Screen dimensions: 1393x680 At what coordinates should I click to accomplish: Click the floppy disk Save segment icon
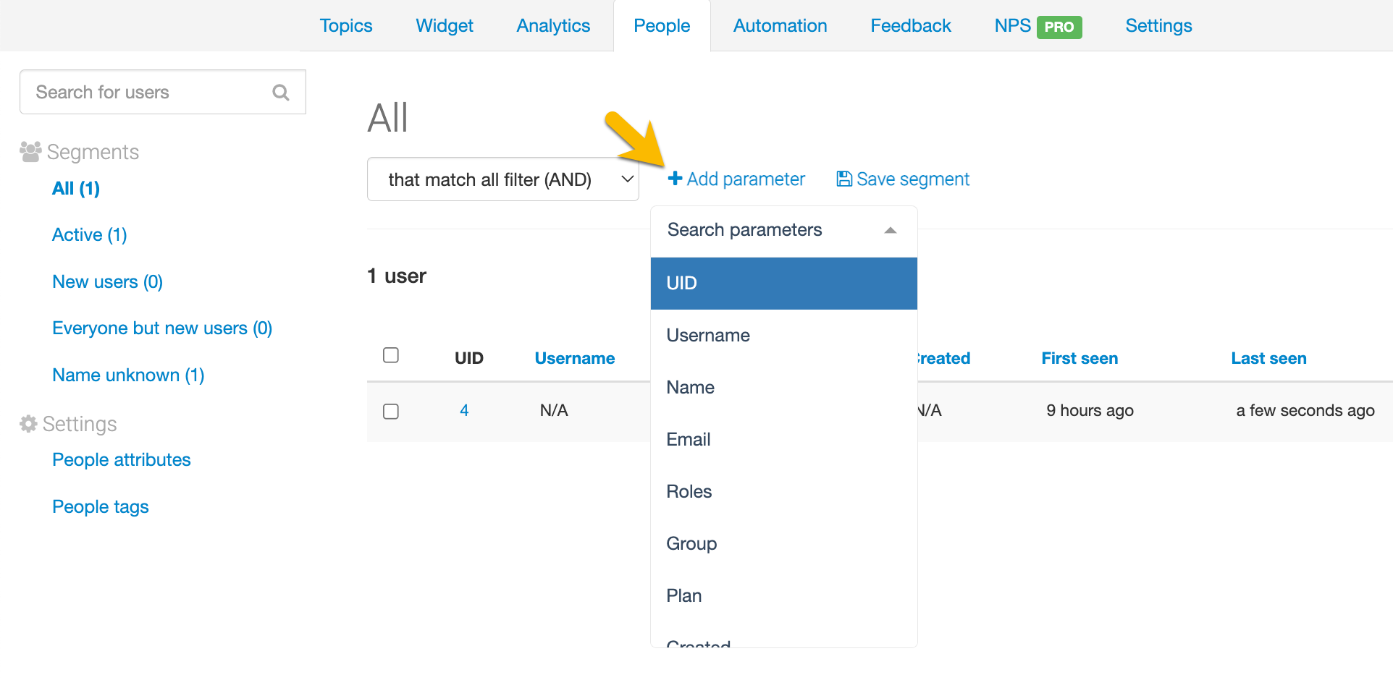843,179
